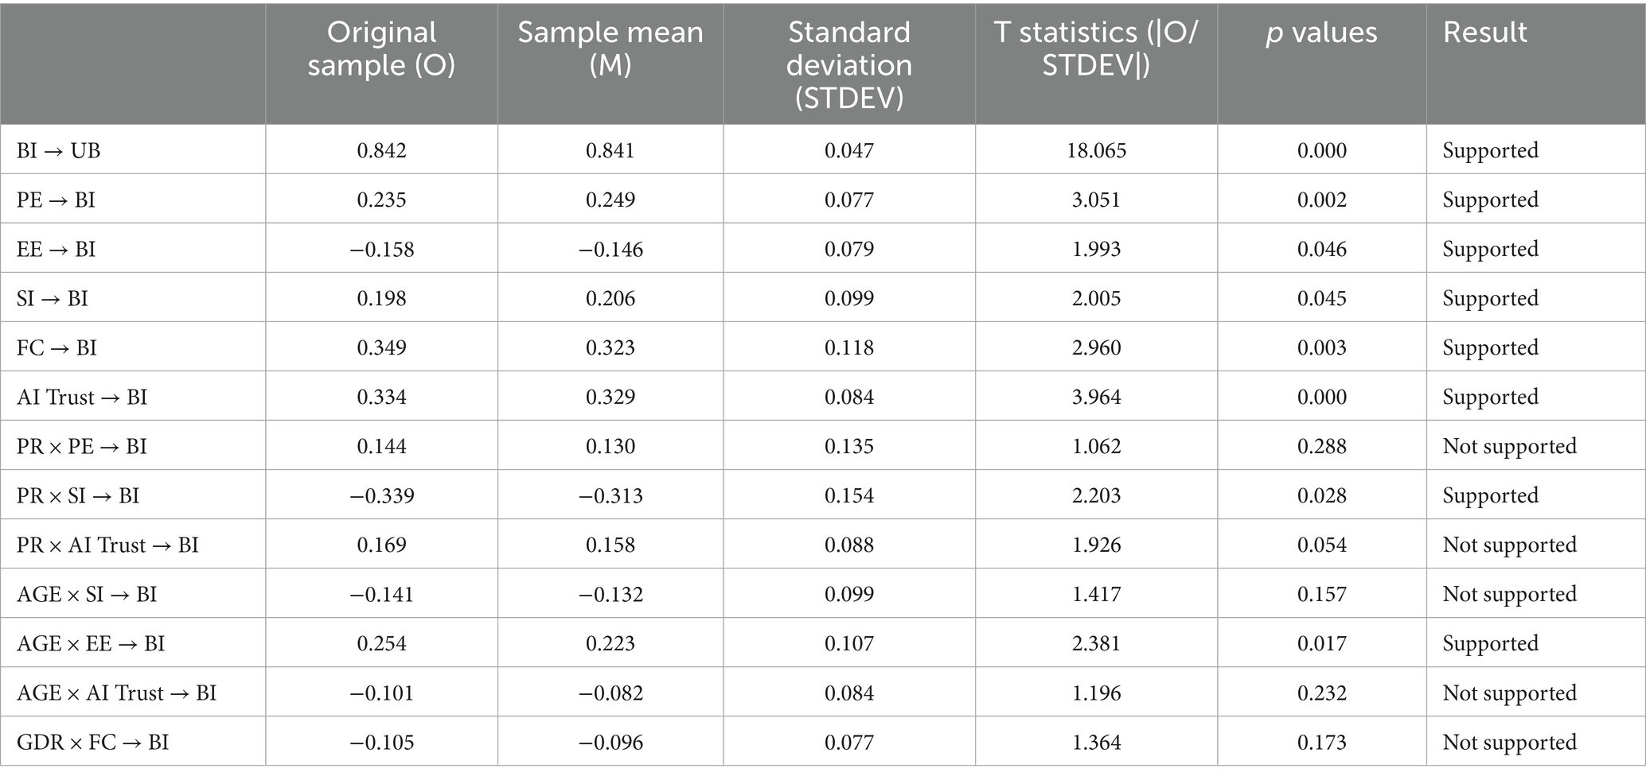The width and height of the screenshot is (1646, 780).
Task: Click the 'PR × SI → BI' row label
Action: click(x=78, y=495)
